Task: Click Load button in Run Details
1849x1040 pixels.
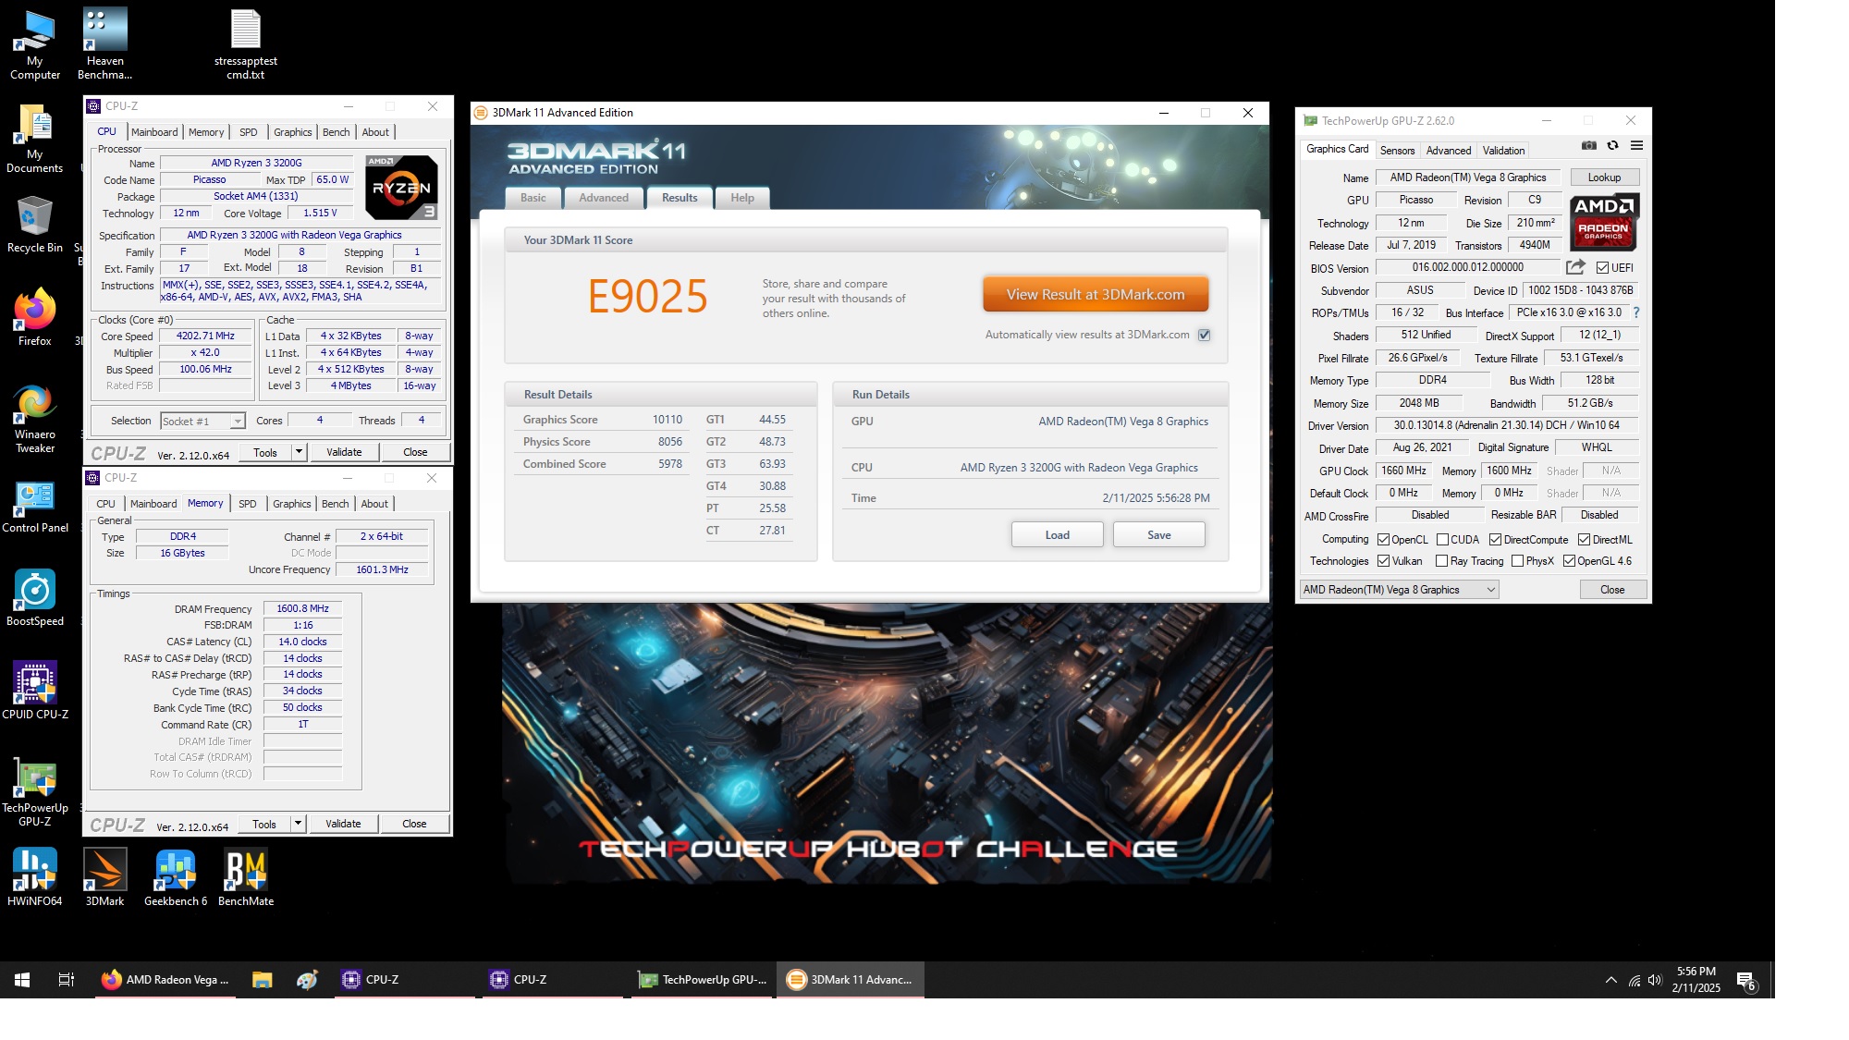Action: click(1057, 535)
